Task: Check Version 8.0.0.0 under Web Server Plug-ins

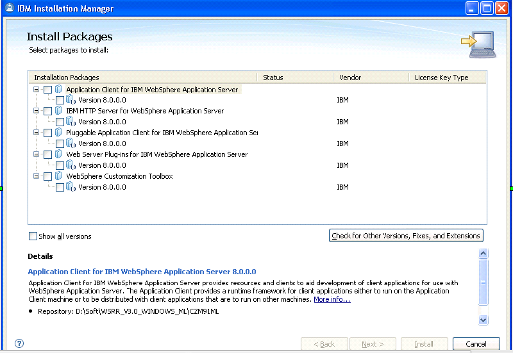Action: (x=60, y=165)
